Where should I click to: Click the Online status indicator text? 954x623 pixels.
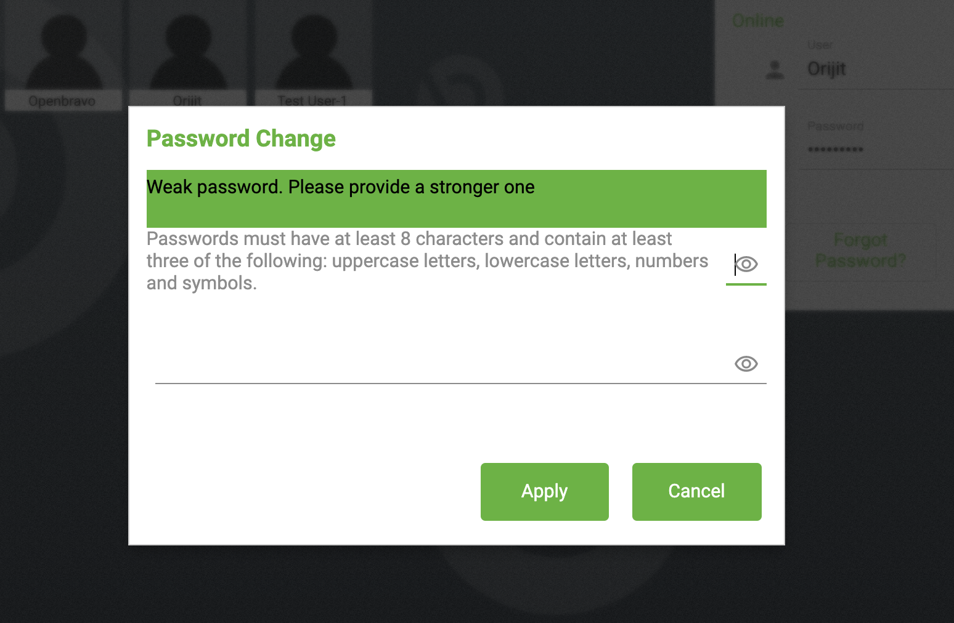pyautogui.click(x=758, y=21)
